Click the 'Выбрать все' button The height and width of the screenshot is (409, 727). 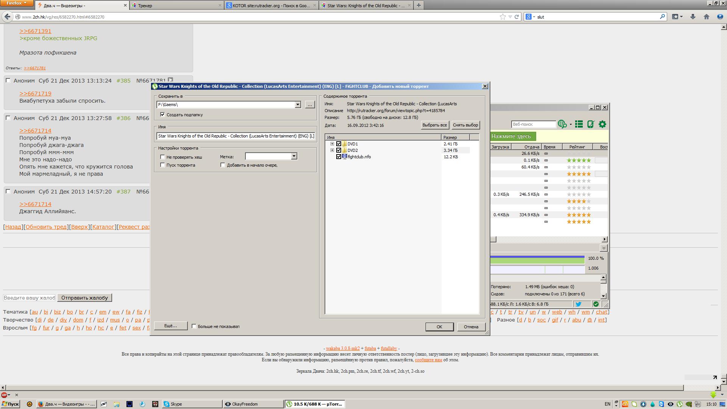pyautogui.click(x=435, y=125)
